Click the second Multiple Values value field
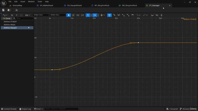Screen dimensions: 198x111 57,15
